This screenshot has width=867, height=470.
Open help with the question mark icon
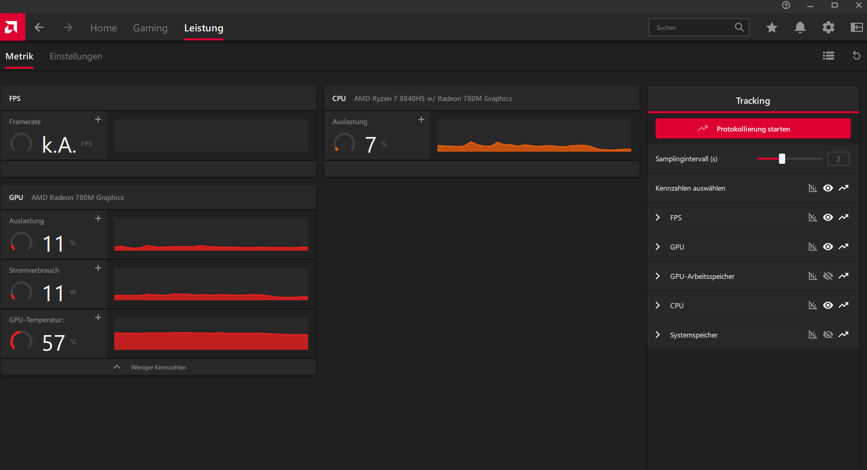pos(786,5)
